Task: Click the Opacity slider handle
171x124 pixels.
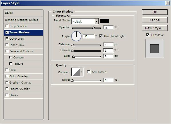Action: [94, 28]
